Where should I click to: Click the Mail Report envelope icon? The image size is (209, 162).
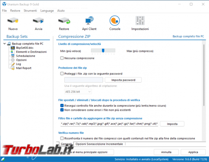13,68
